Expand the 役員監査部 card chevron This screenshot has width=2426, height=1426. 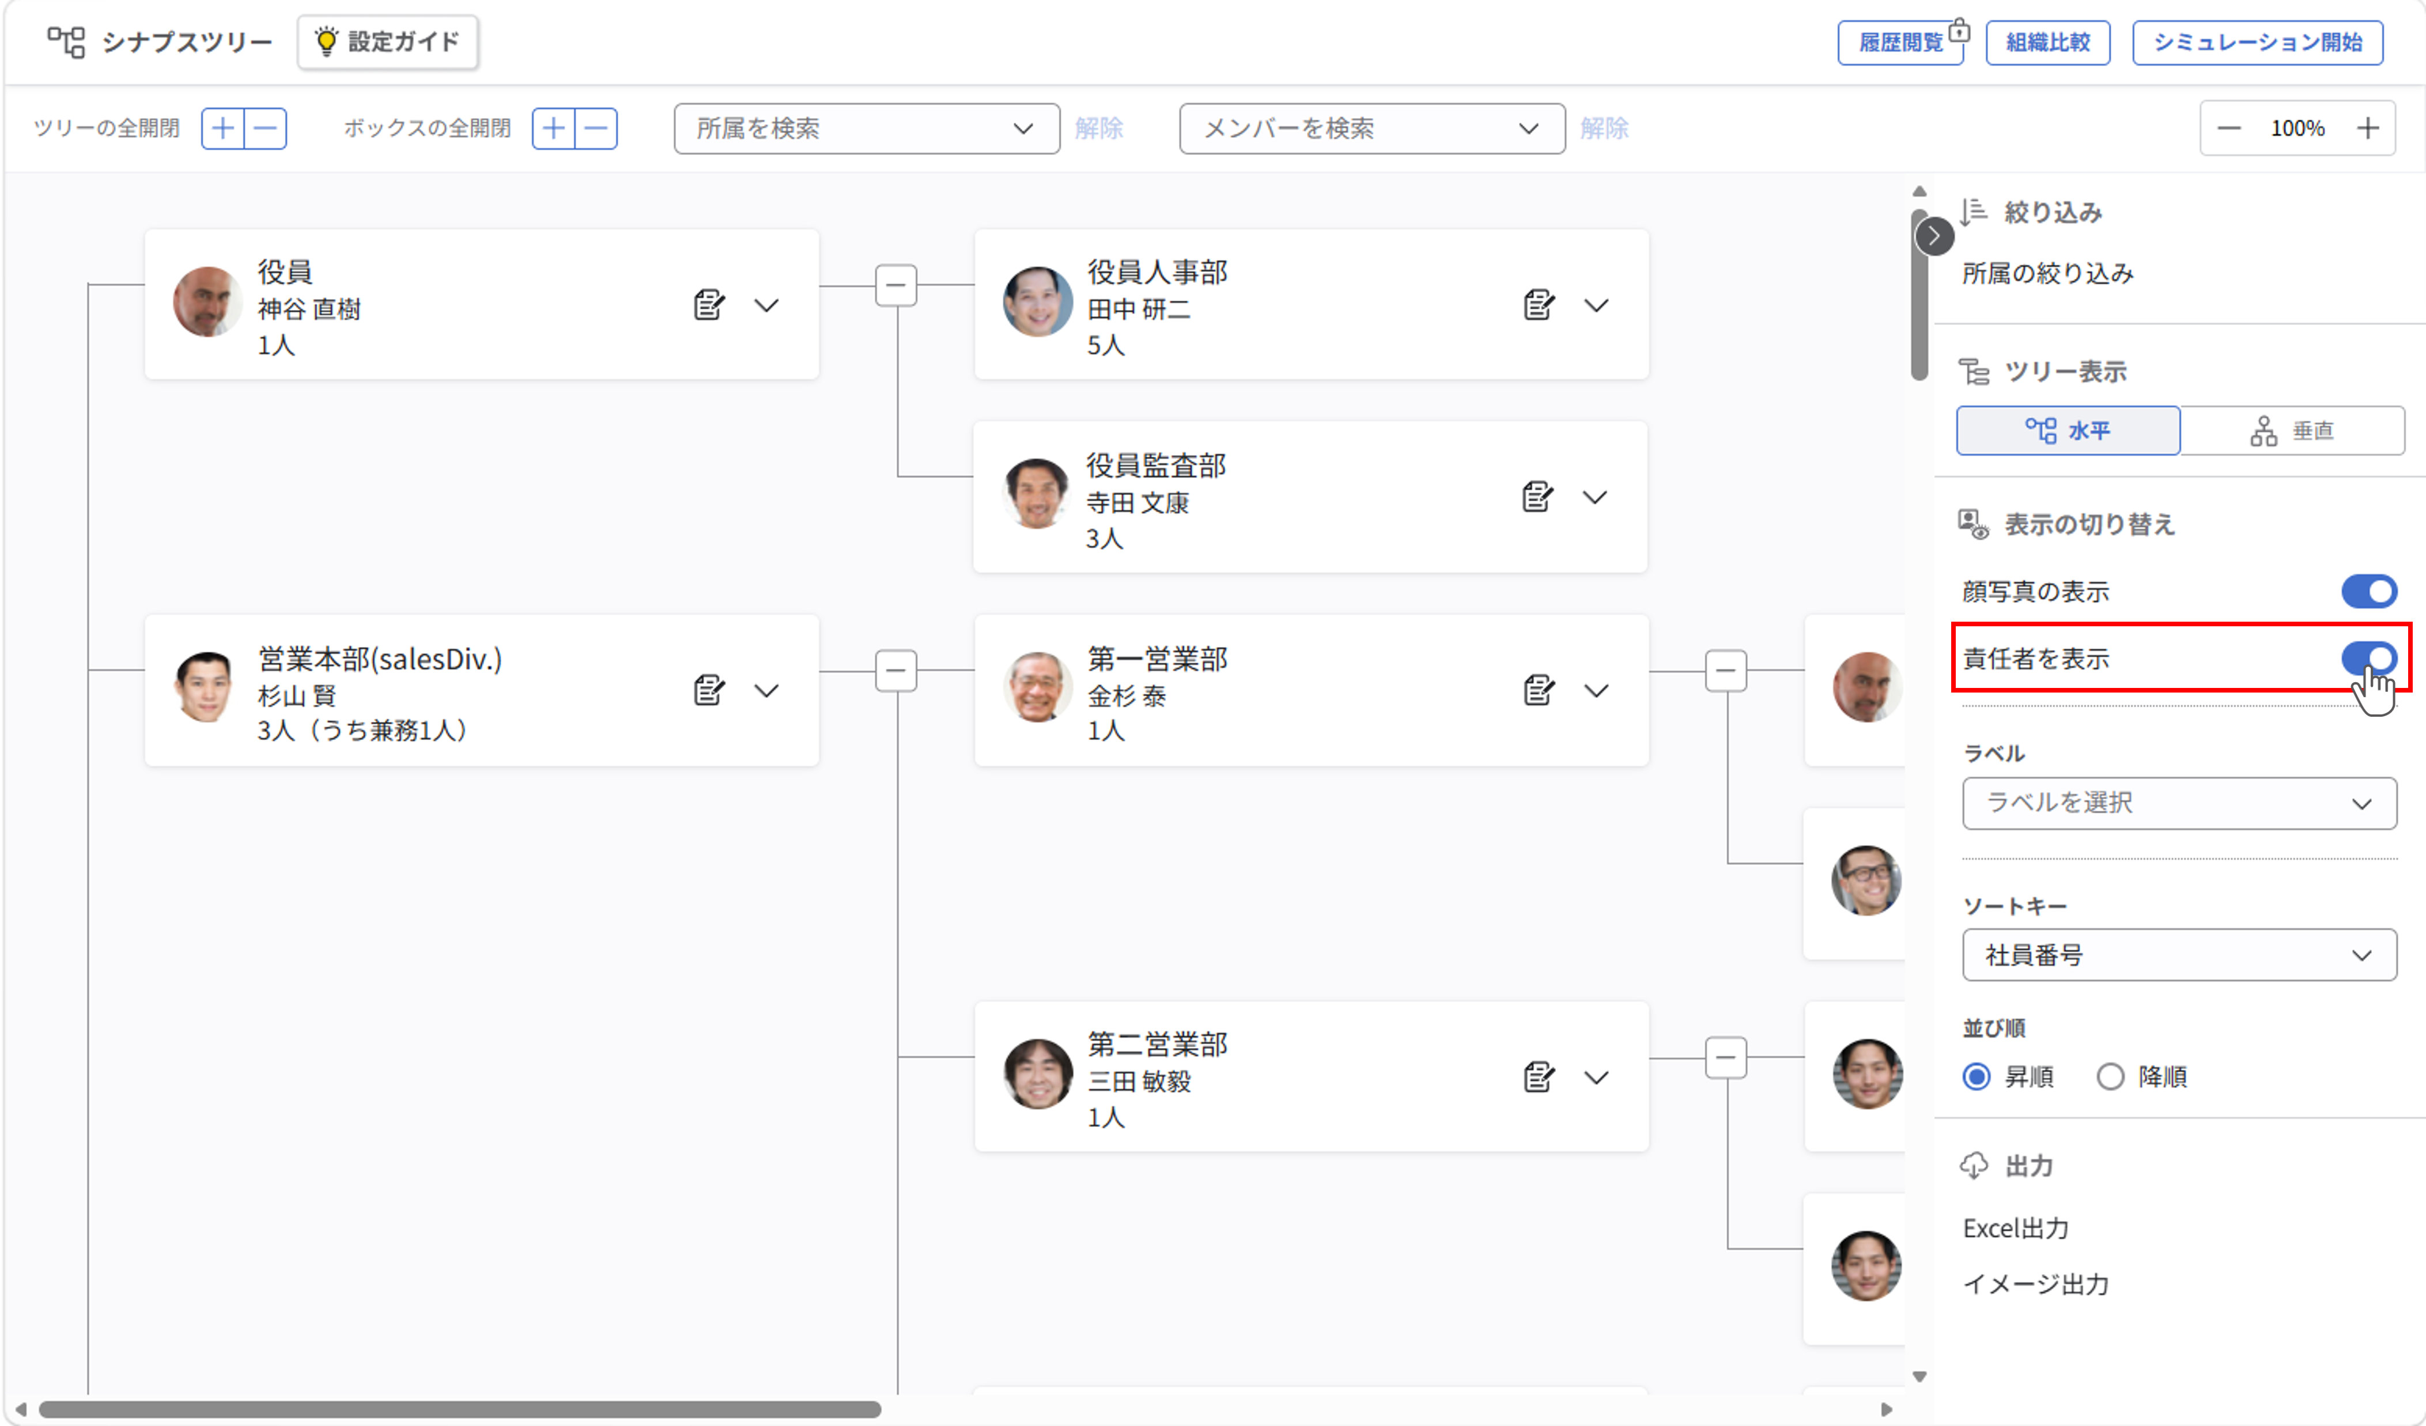tap(1595, 498)
